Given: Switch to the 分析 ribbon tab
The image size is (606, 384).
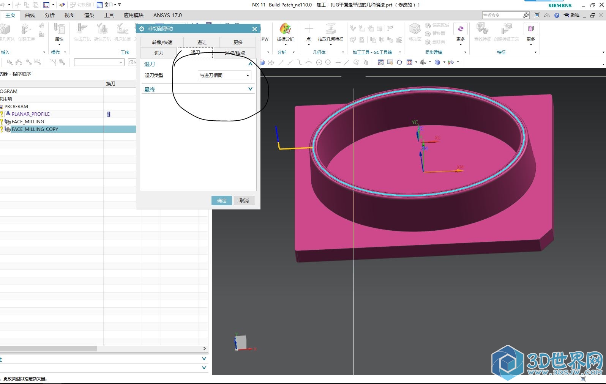Looking at the screenshot, I should 50,15.
